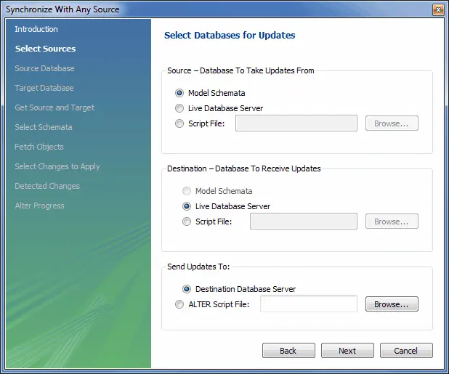Image resolution: width=449 pixels, height=374 pixels.
Task: Cancel the synchronize wizard
Action: click(x=406, y=351)
